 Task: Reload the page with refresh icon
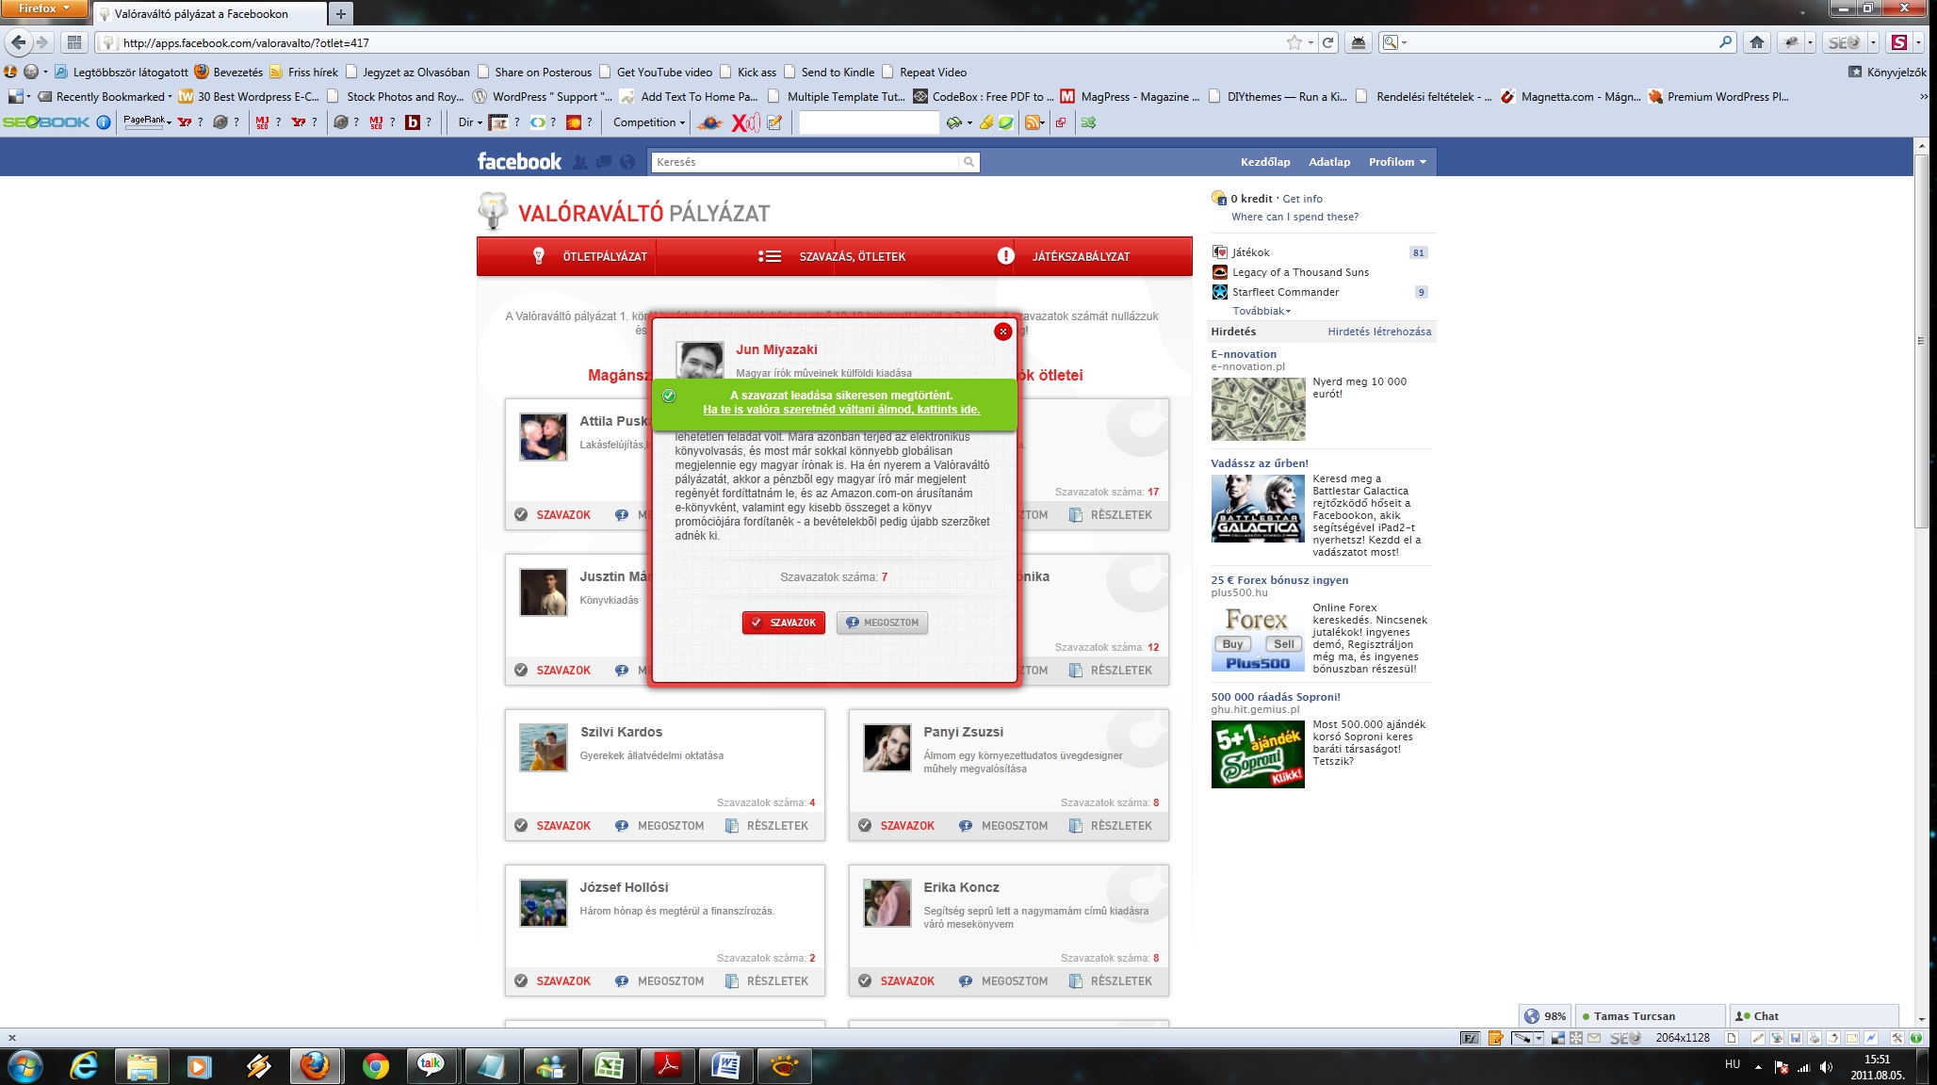coord(1328,42)
